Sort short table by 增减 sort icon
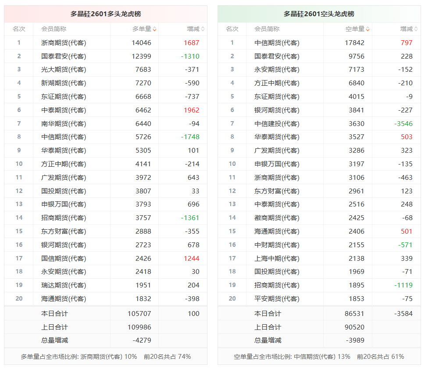The width and height of the screenshot is (425, 368). point(416,29)
